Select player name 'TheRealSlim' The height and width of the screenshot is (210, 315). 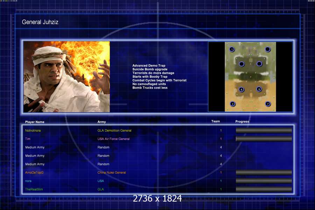click(34, 189)
